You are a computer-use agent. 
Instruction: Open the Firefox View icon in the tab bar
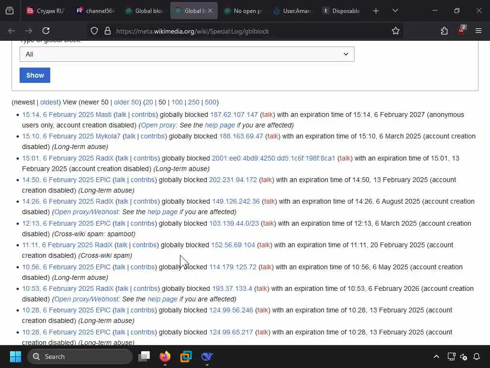(10, 11)
